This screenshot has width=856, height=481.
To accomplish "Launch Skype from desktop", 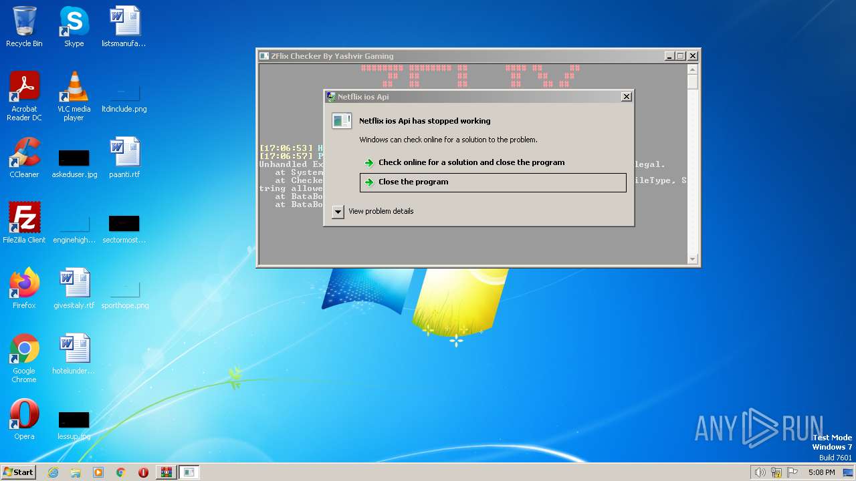I will (74, 27).
